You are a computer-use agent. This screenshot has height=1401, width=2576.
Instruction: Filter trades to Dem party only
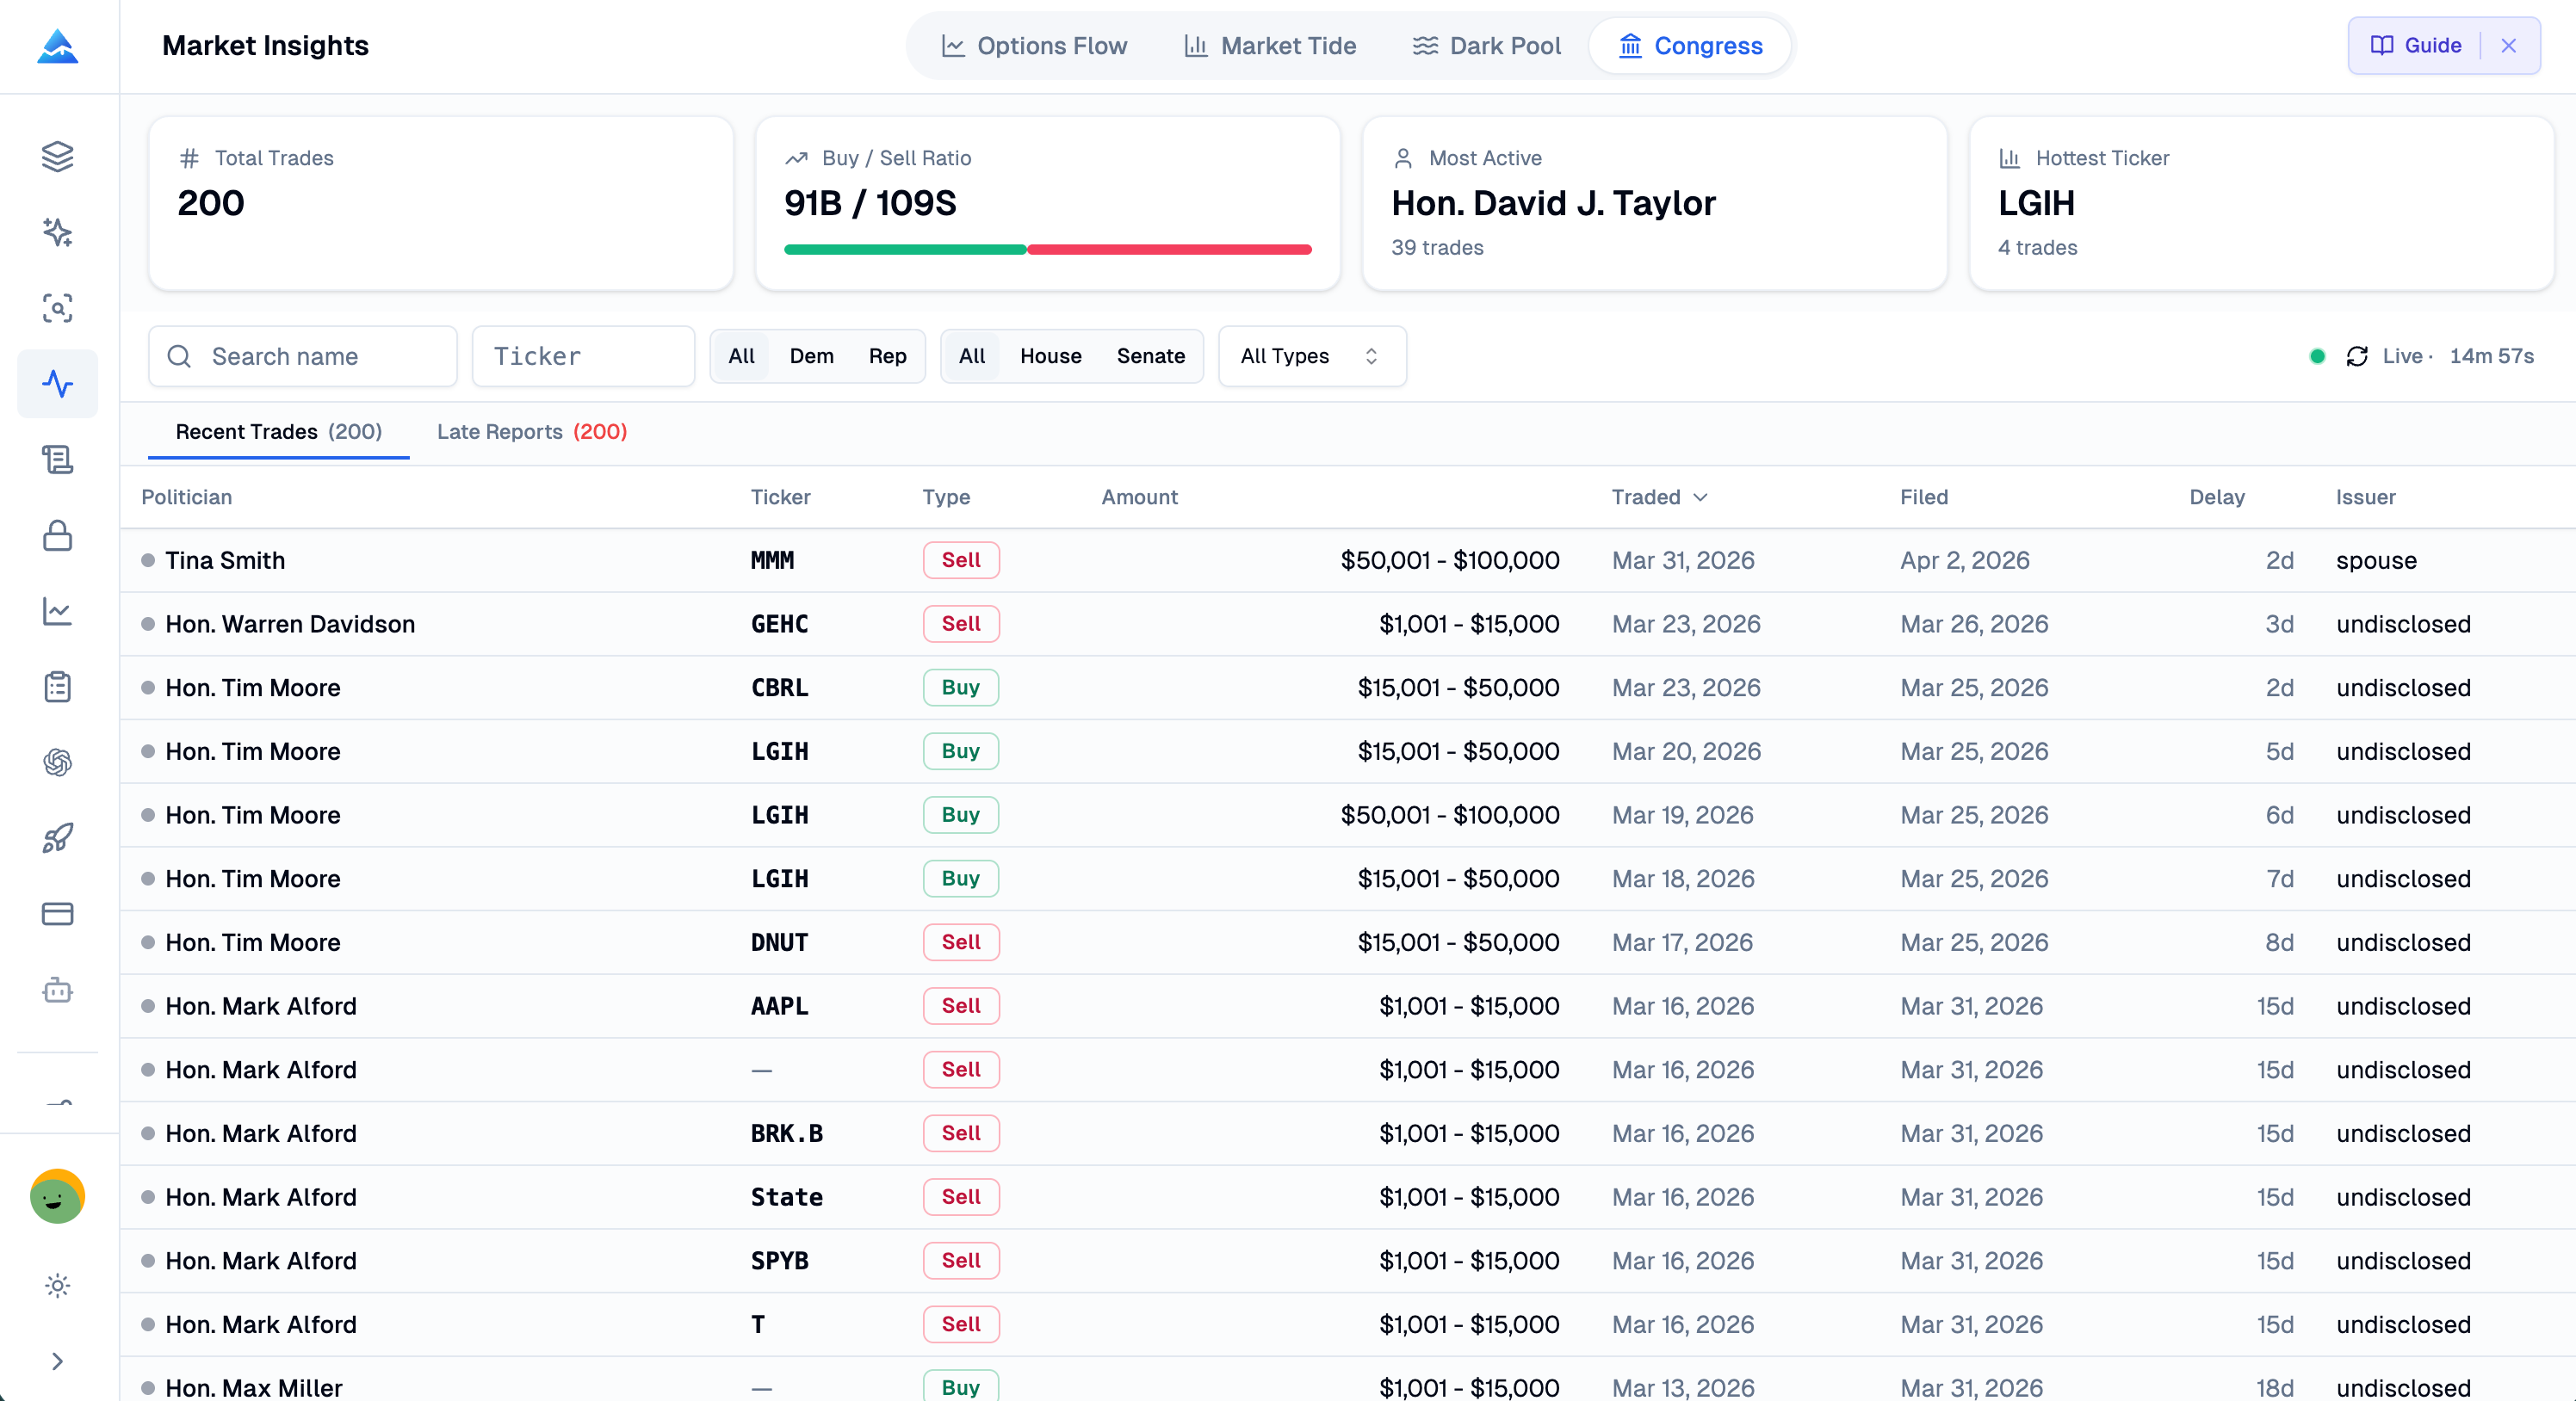[x=811, y=355]
